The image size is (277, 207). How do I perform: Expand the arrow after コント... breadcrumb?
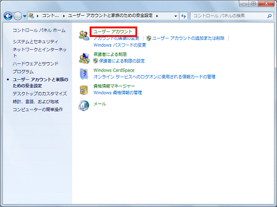click(x=64, y=16)
